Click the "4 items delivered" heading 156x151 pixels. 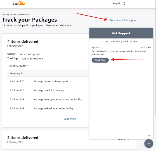(23, 42)
